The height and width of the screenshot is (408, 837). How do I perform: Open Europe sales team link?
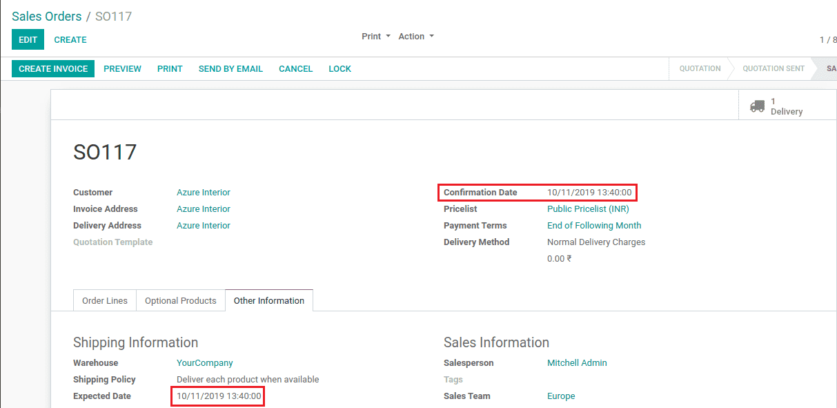click(x=561, y=396)
